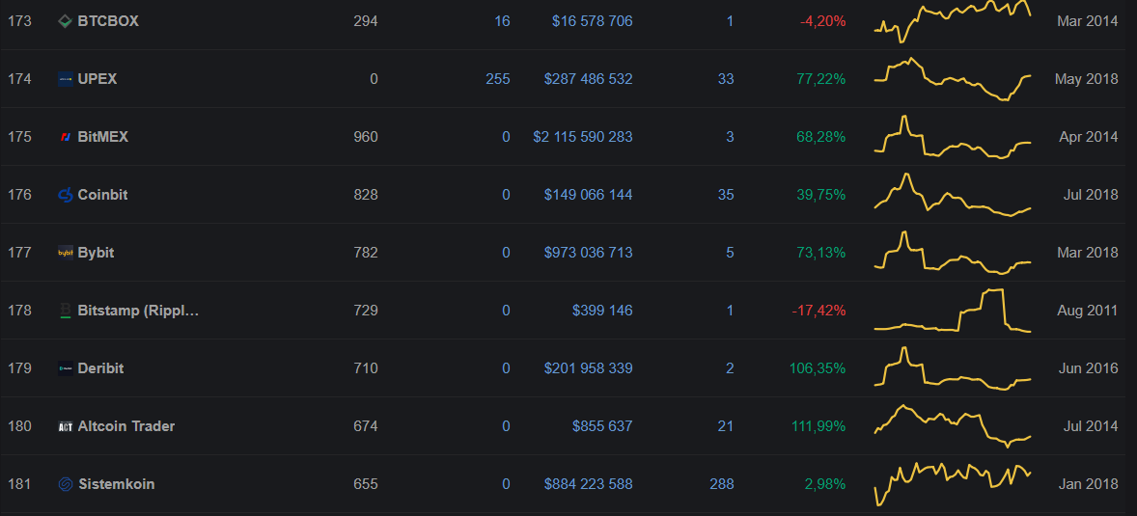Viewport: 1137px width, 516px height.
Task: Click BitMEX volume $2 115 590 283
Action: click(582, 137)
